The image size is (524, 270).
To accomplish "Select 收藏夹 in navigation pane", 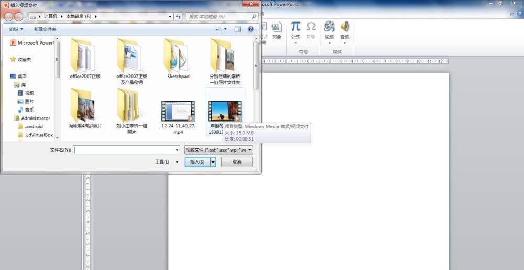I will [21, 59].
